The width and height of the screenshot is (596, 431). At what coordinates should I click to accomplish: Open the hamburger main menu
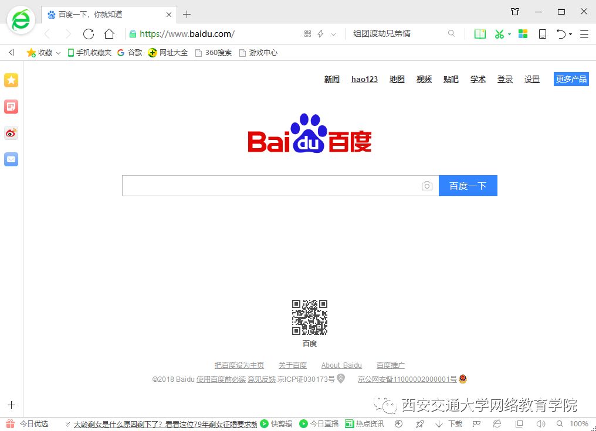pos(584,34)
